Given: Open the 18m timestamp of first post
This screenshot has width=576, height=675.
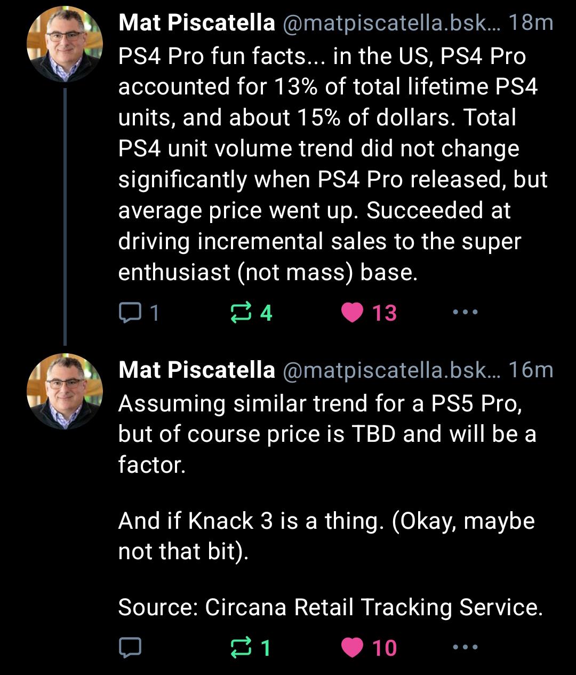Looking at the screenshot, I should (530, 23).
